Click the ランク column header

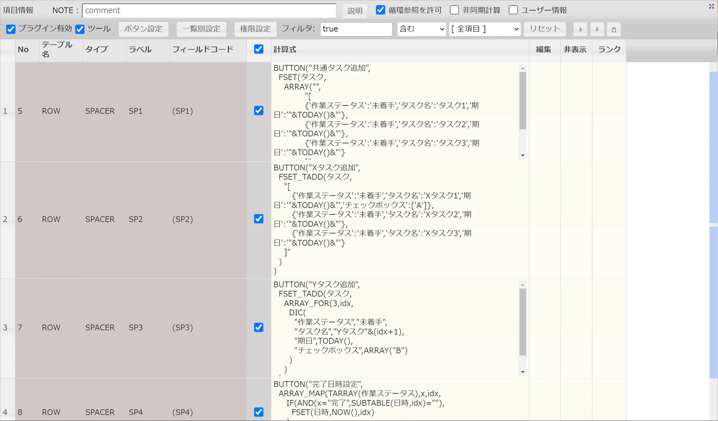click(x=609, y=49)
